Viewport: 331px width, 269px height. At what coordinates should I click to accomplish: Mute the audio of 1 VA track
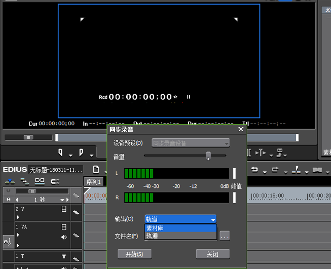coord(64,237)
